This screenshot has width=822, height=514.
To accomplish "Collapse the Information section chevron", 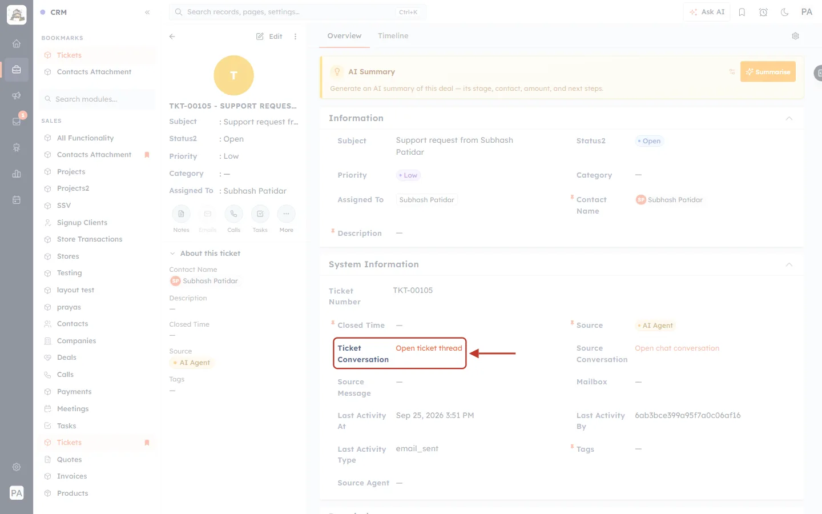I will click(x=789, y=118).
